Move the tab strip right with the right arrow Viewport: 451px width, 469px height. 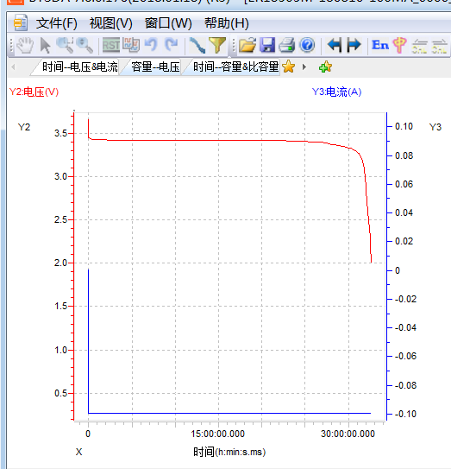click(x=304, y=67)
